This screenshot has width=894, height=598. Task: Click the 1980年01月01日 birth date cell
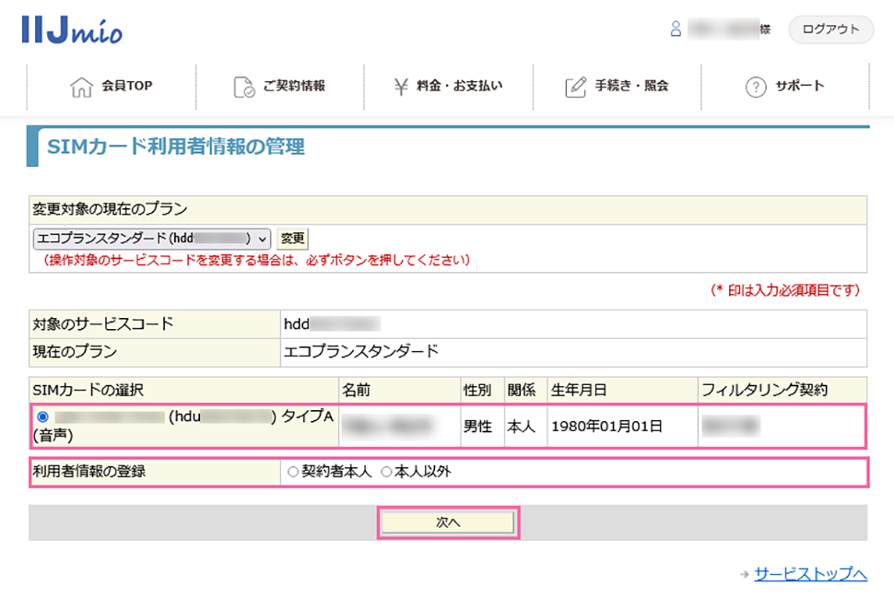point(606,427)
